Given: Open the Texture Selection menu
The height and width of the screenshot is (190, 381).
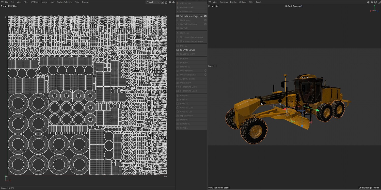Looking at the screenshot, I should point(65,2).
